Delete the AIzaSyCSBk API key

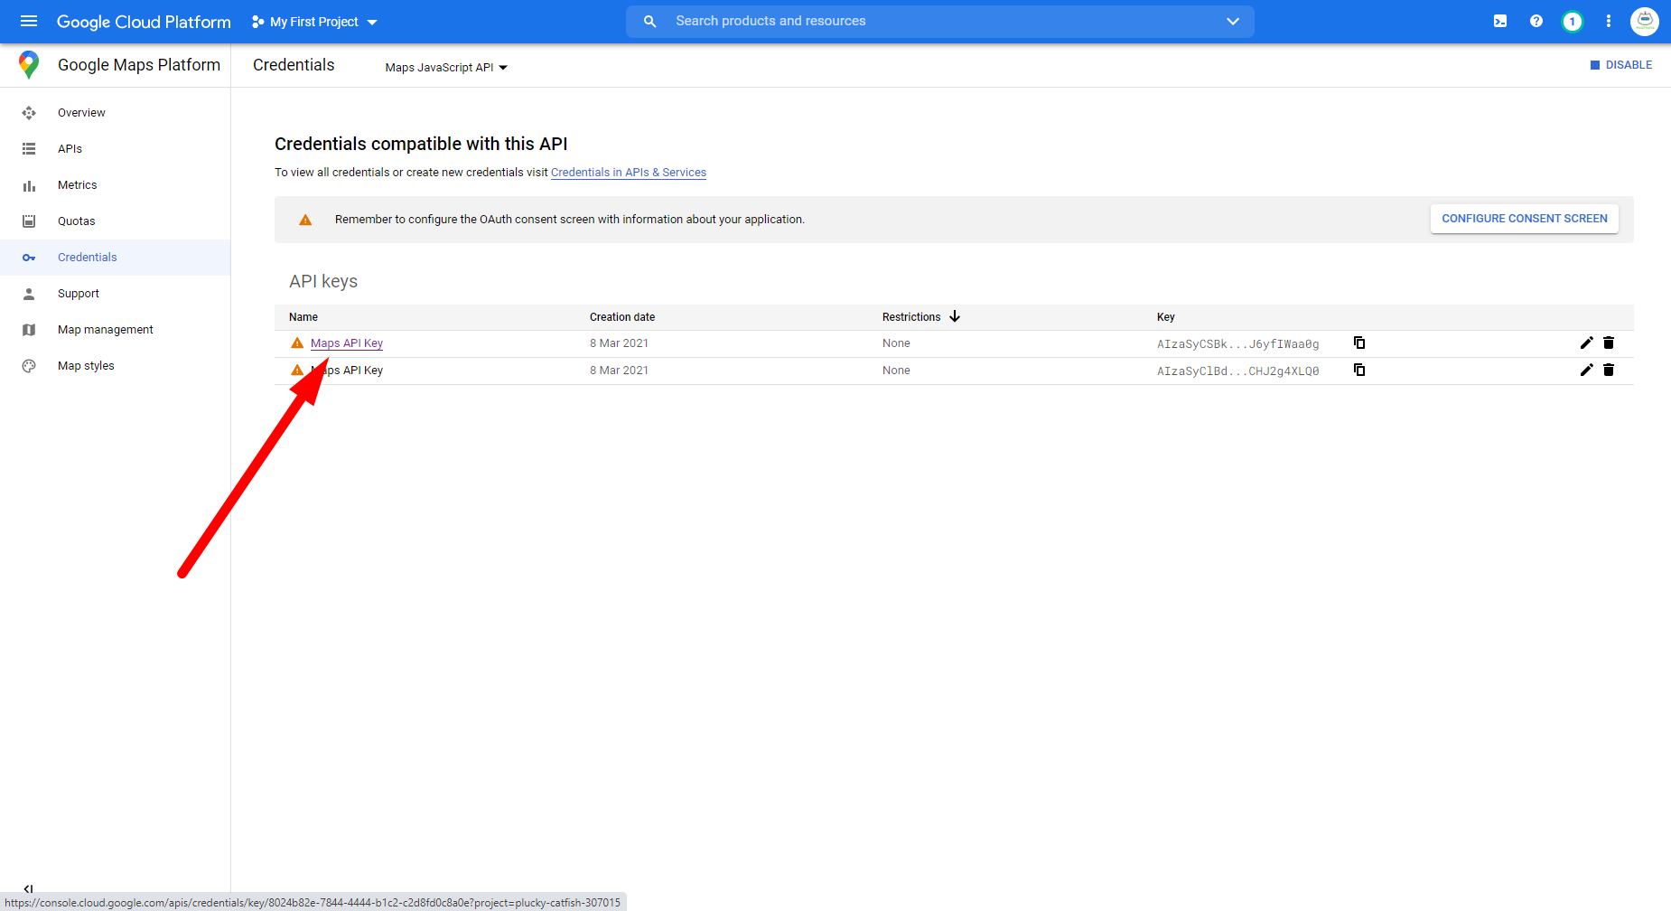pyautogui.click(x=1609, y=343)
